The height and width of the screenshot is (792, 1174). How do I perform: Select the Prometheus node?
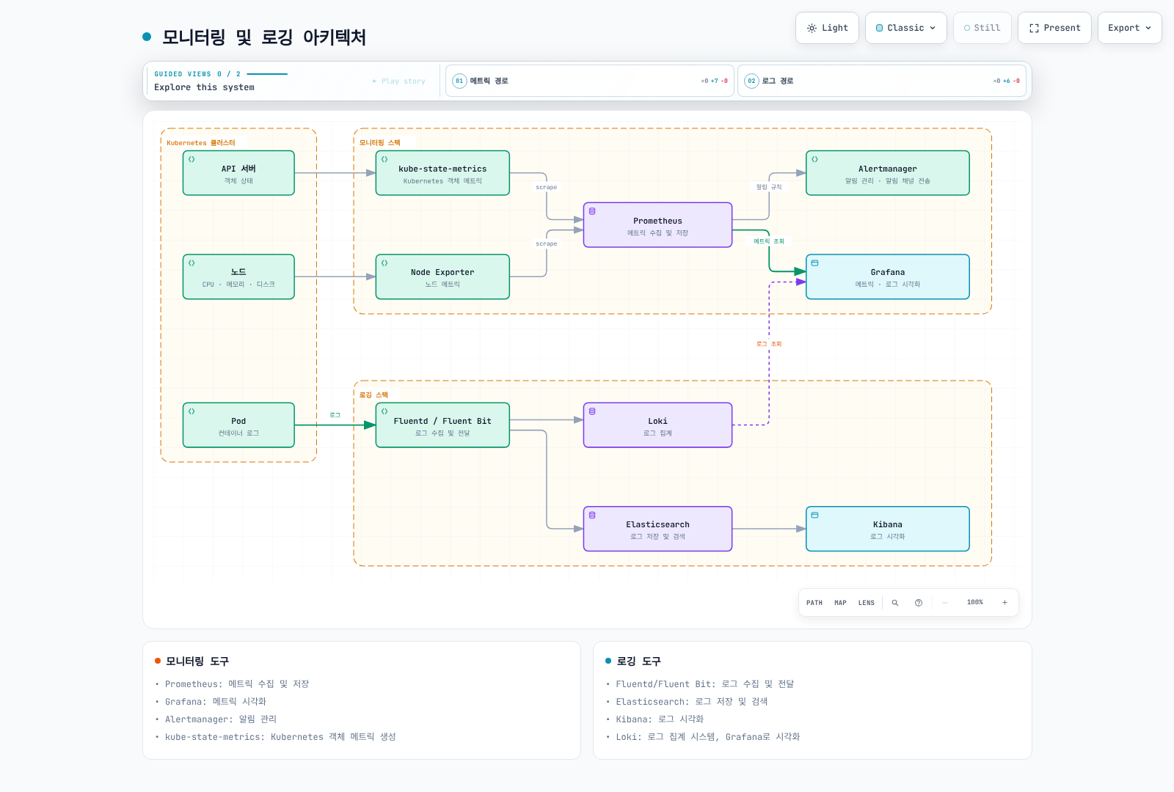[657, 225]
